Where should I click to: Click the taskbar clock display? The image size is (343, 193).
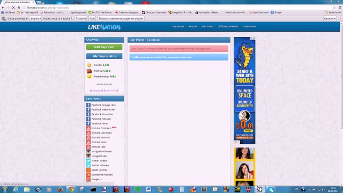[x=333, y=189]
